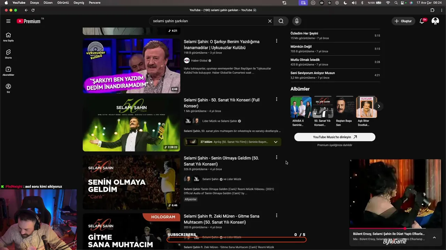The height and width of the screenshot is (250, 446).
Task: Click the miniplayer video of Bülent Ersoy
Action: [x=395, y=194]
